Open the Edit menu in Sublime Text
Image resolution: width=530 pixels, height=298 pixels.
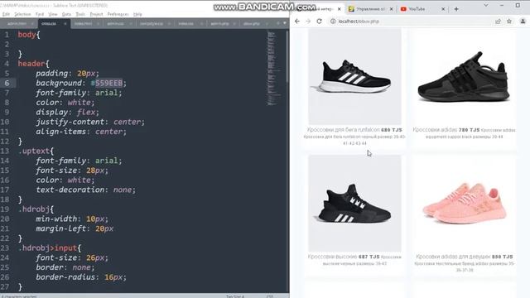point(6,14)
